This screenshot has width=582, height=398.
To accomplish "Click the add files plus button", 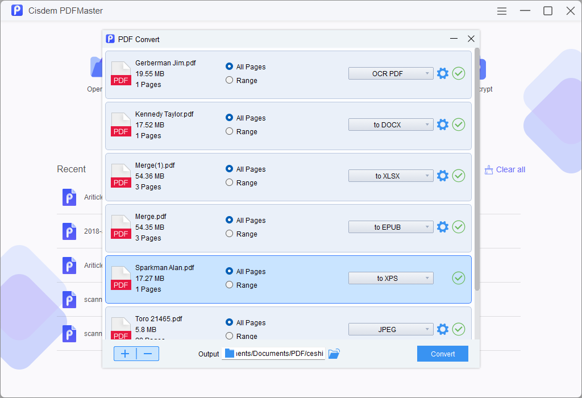I will tap(124, 353).
